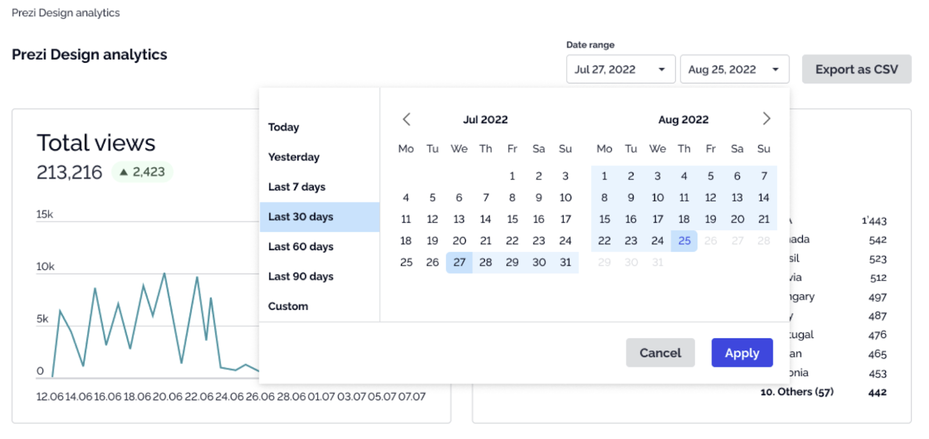Image resolution: width=929 pixels, height=439 pixels.
Task: Select August 1 in the calendar
Action: point(604,176)
